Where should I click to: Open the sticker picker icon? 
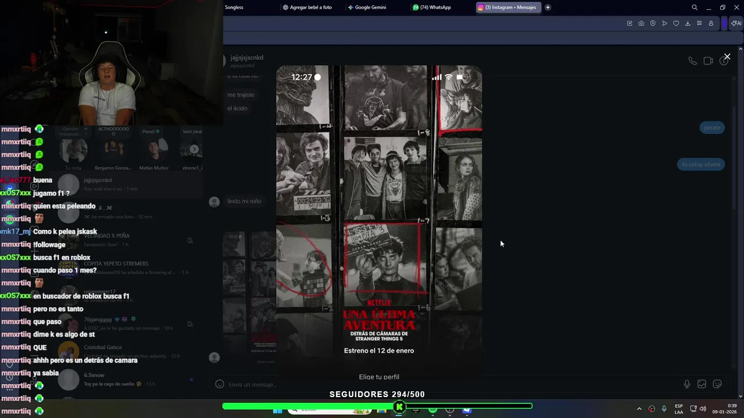point(717,384)
